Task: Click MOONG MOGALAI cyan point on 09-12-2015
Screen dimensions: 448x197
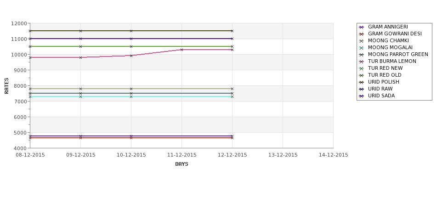Action: tap(80, 96)
